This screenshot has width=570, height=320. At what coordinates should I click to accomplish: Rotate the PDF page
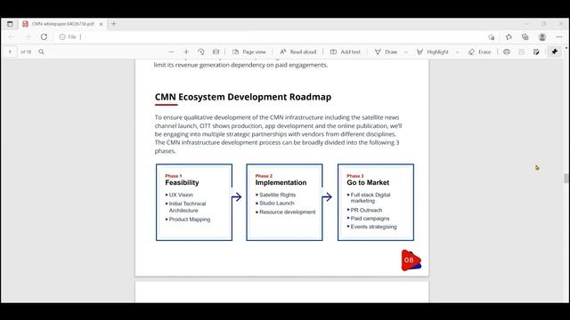pos(201,52)
